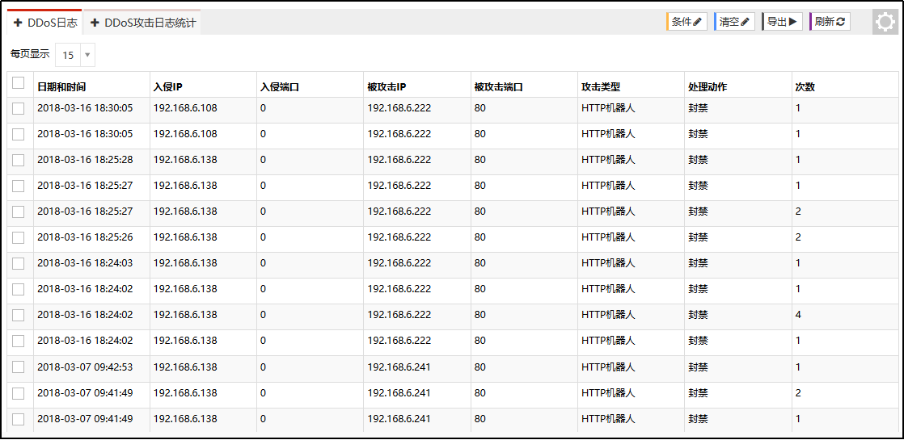Click the 被攻击IP cell 192.168.6.241 in 09:42:53 row
The image size is (904, 440).
pos(399,367)
